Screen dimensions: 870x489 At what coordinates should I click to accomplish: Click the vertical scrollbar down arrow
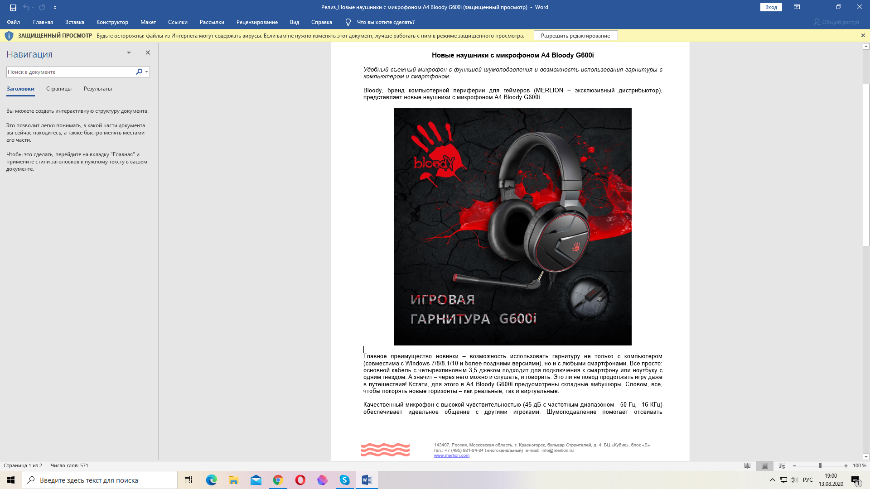(x=866, y=457)
